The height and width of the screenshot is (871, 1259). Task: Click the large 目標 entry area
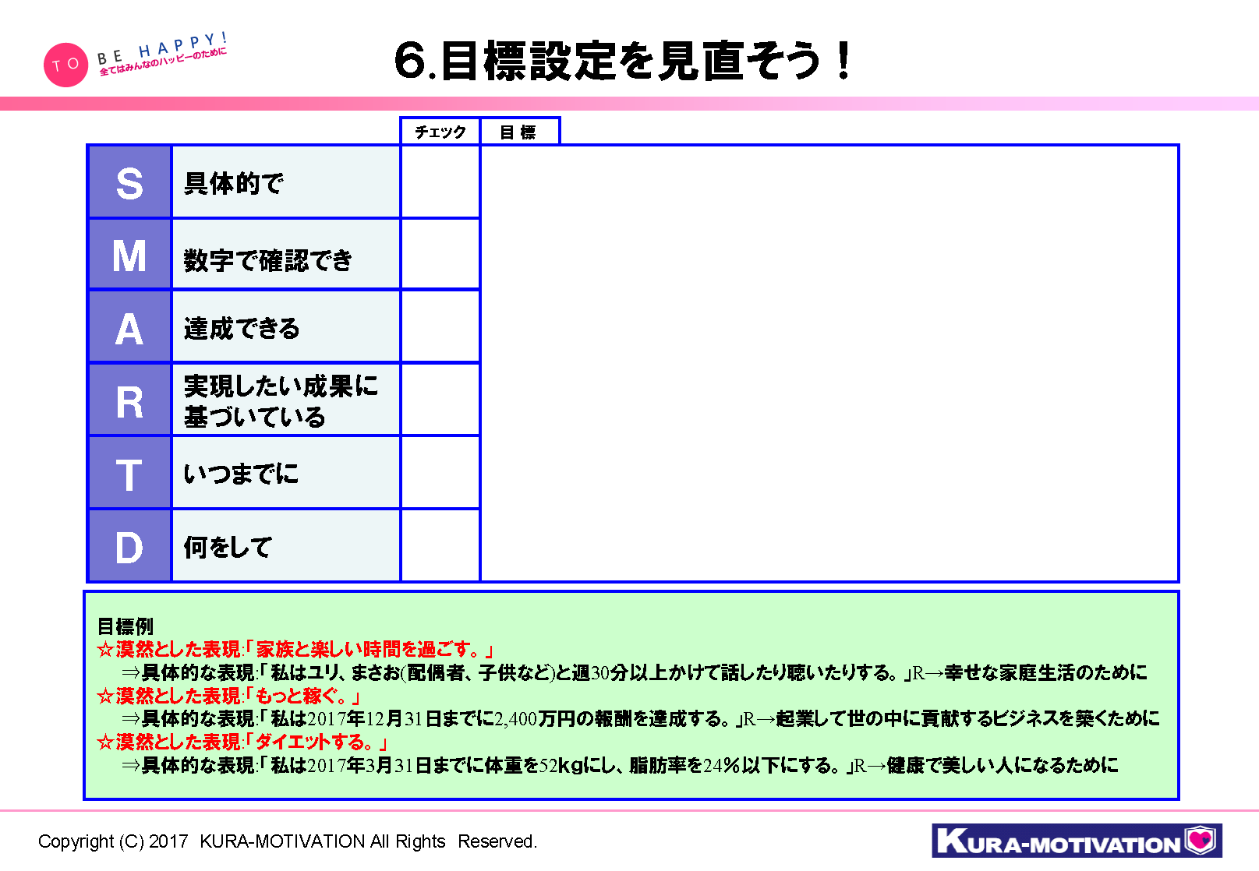tap(829, 364)
